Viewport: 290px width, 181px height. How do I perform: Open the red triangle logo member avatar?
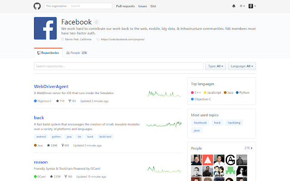[x=208, y=160]
